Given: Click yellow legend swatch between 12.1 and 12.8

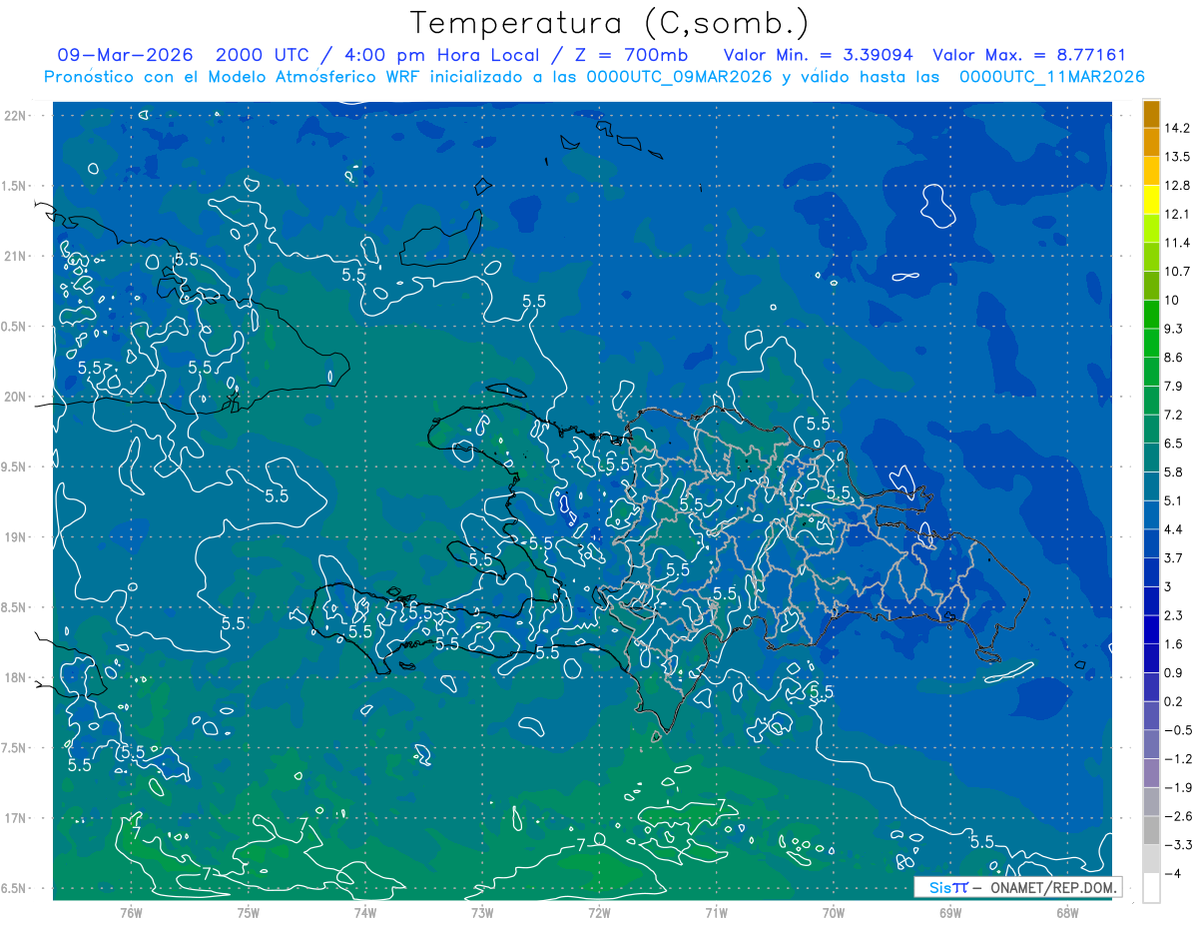Looking at the screenshot, I should coord(1151,200).
